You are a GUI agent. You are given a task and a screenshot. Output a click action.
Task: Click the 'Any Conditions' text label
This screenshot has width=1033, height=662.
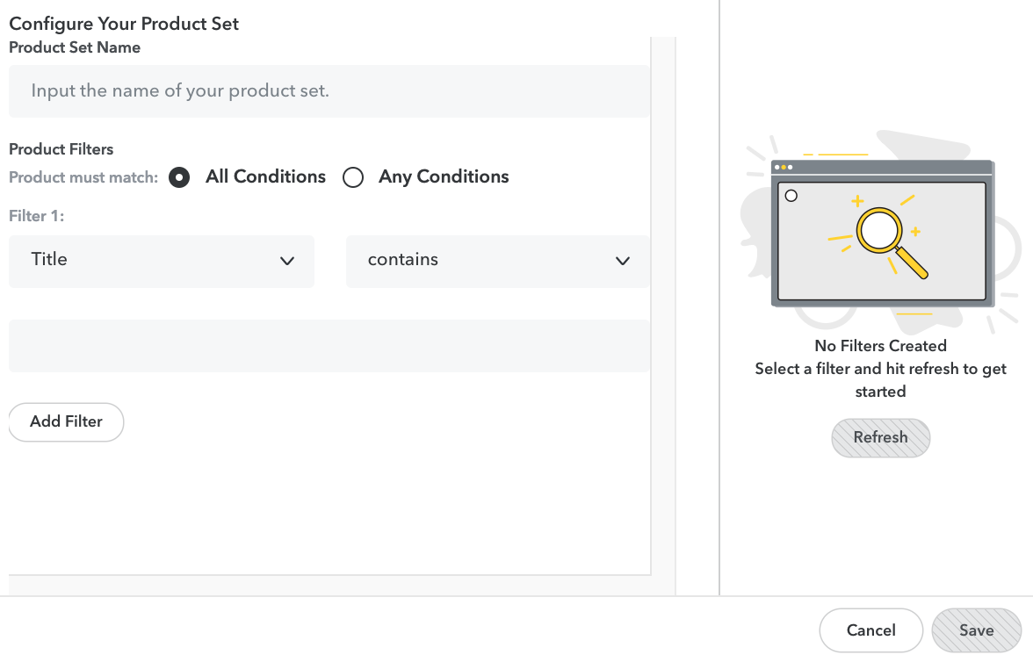[444, 176]
